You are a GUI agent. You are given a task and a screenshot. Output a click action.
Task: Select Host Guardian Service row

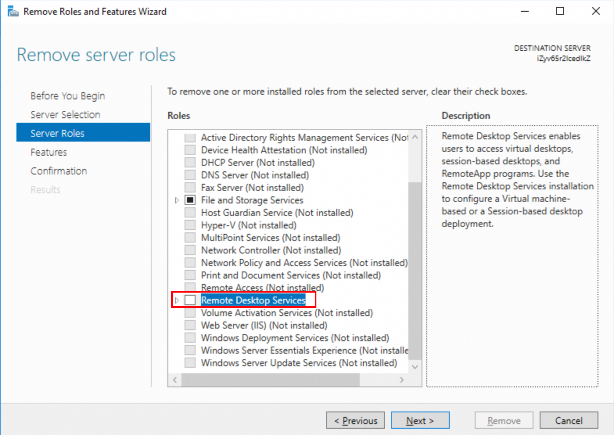[277, 212]
